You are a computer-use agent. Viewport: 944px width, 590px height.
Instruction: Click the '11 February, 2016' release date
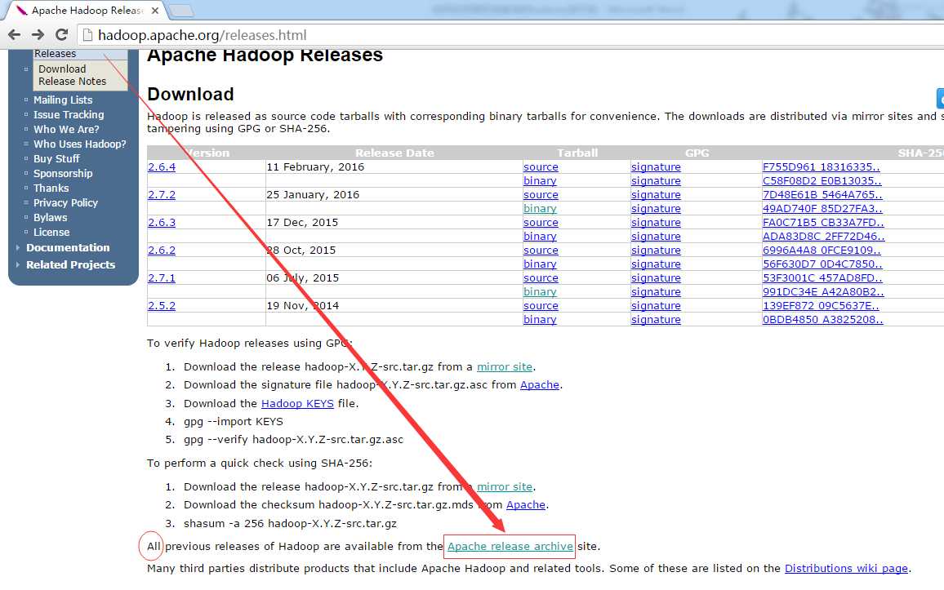point(315,167)
